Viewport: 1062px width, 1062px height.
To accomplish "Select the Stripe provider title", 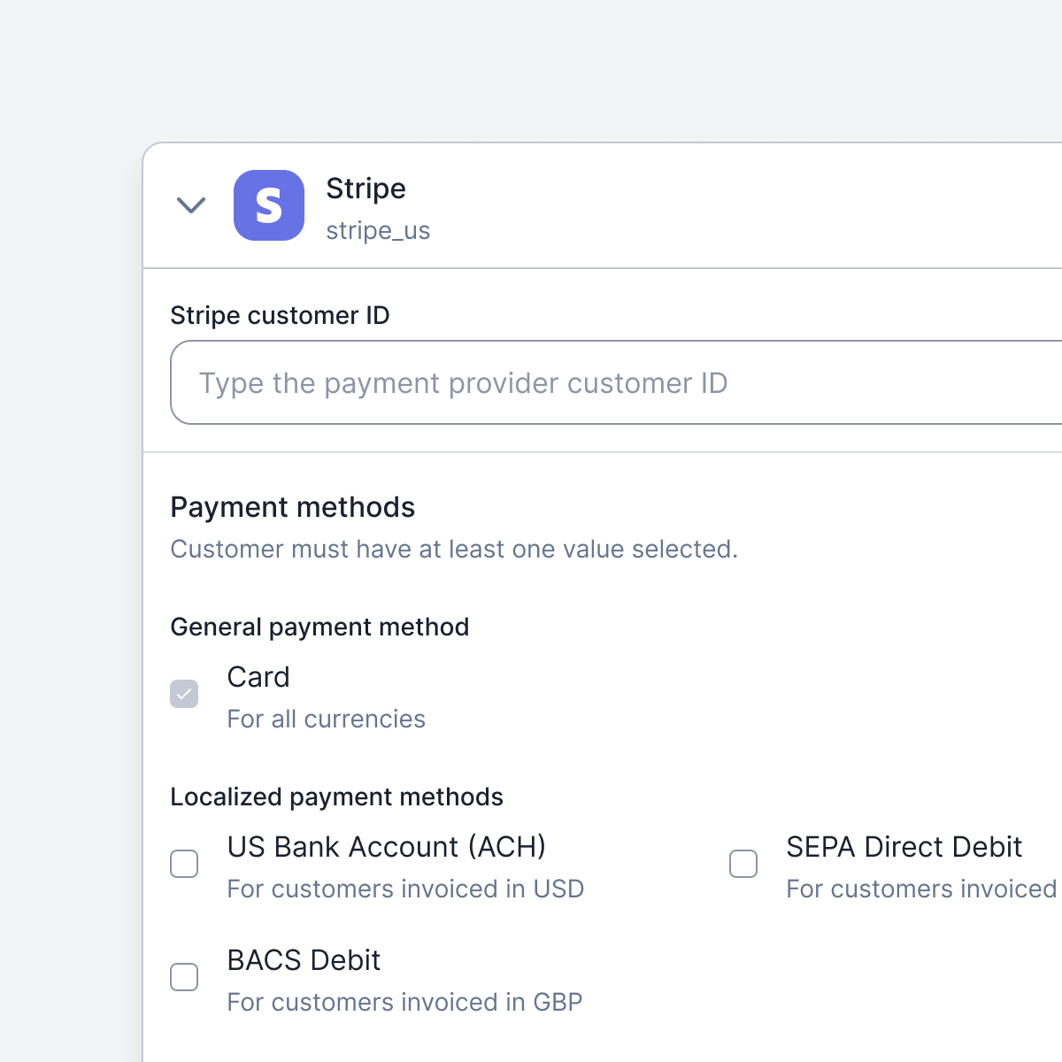I will pos(366,189).
